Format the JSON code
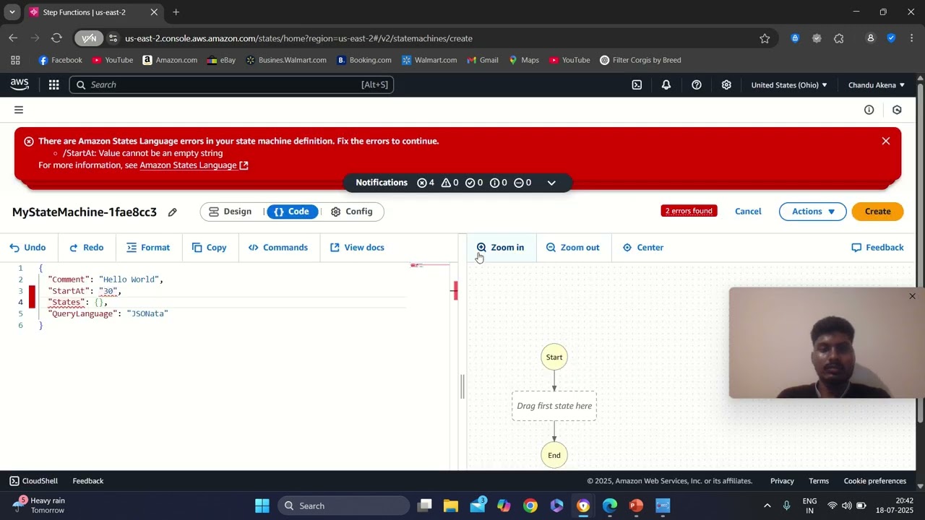The image size is (925, 520). point(148,247)
